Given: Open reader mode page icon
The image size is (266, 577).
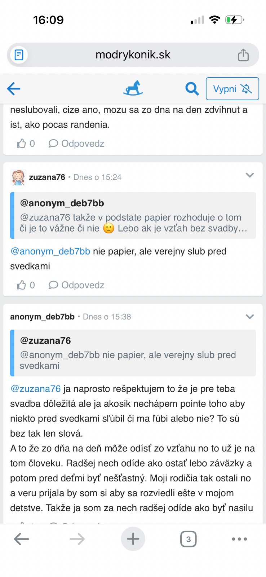Looking at the screenshot, I should click(19, 55).
